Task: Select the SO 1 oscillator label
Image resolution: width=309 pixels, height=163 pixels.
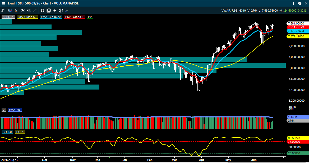Action: pos(20,132)
